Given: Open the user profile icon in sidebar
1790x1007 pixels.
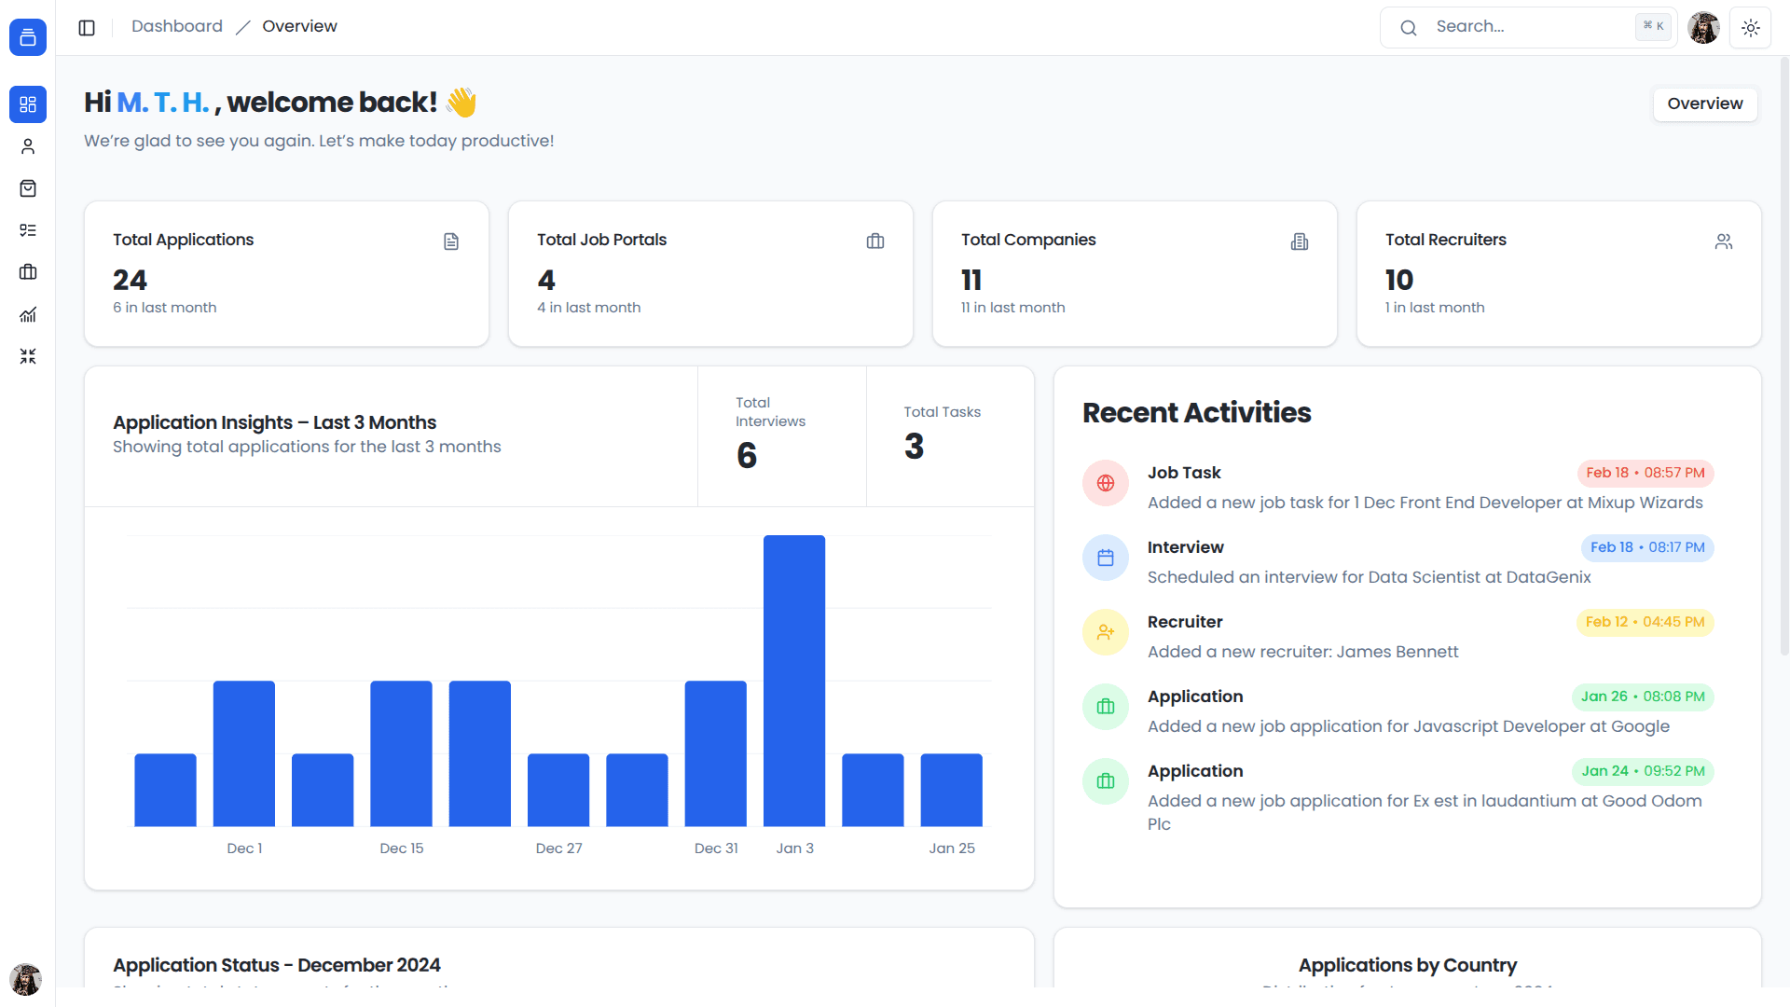Looking at the screenshot, I should pos(28,146).
